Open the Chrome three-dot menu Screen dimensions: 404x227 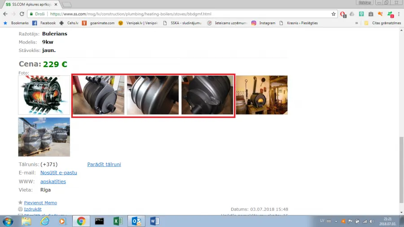(399, 14)
